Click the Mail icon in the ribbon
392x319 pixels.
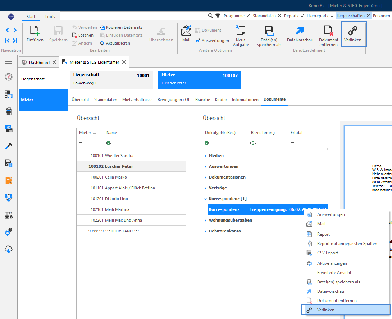[186, 34]
